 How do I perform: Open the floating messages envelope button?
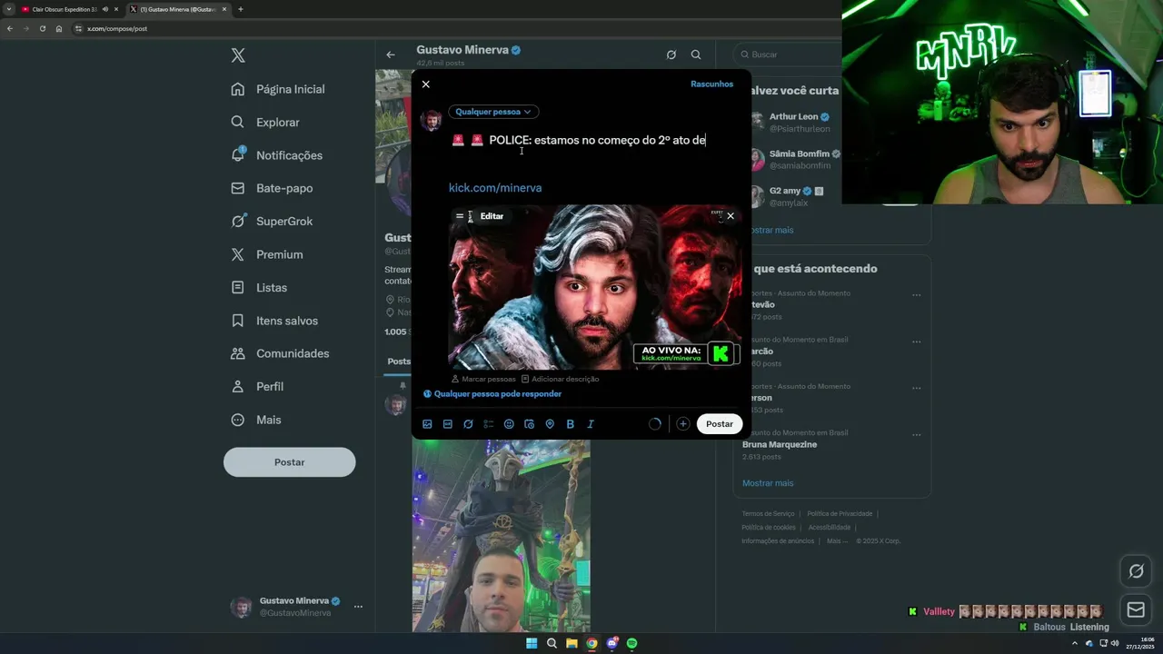pos(1136,610)
